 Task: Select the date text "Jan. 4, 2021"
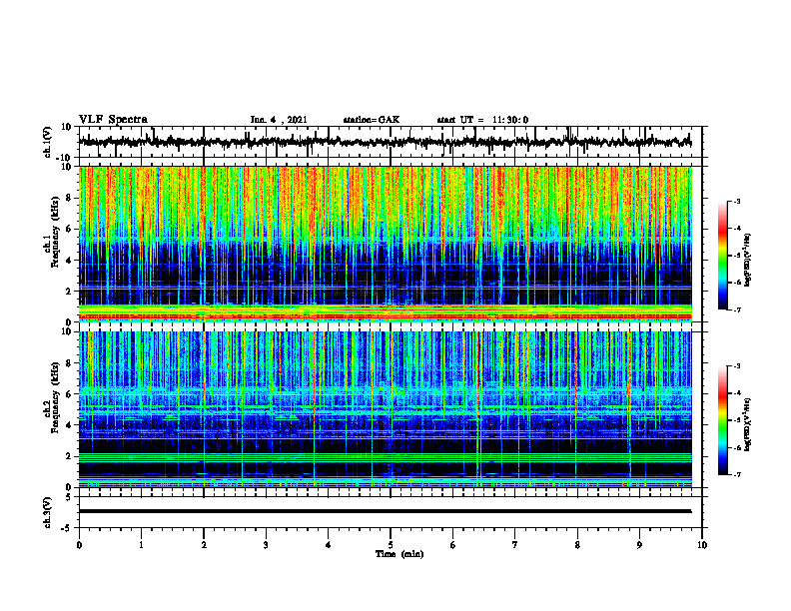[279, 120]
